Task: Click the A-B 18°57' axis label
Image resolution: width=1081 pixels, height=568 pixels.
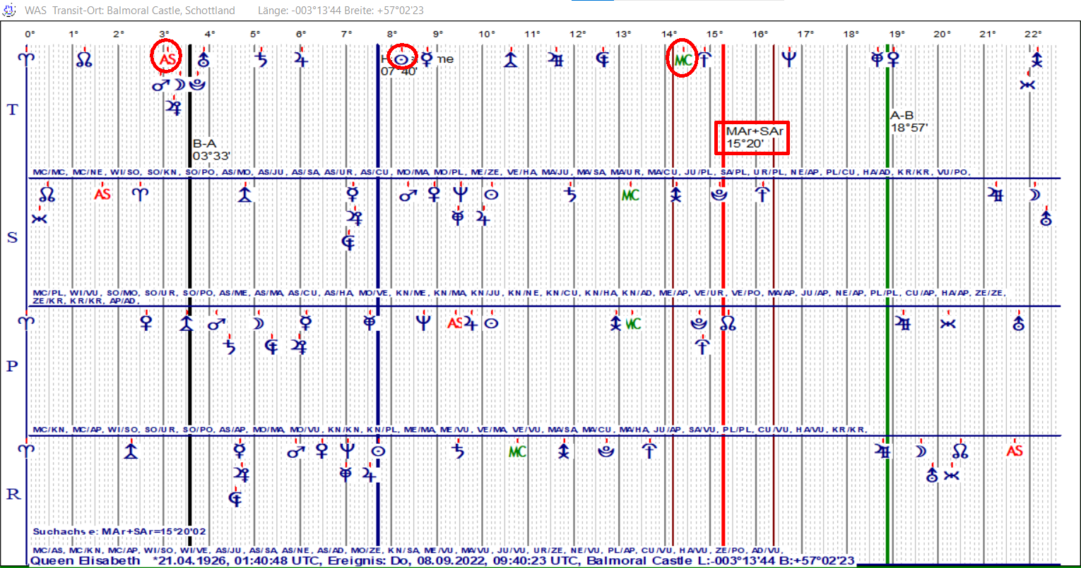Action: 909,121
